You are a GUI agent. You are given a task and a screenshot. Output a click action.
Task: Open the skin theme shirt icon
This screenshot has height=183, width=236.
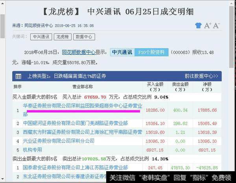coord(198,26)
